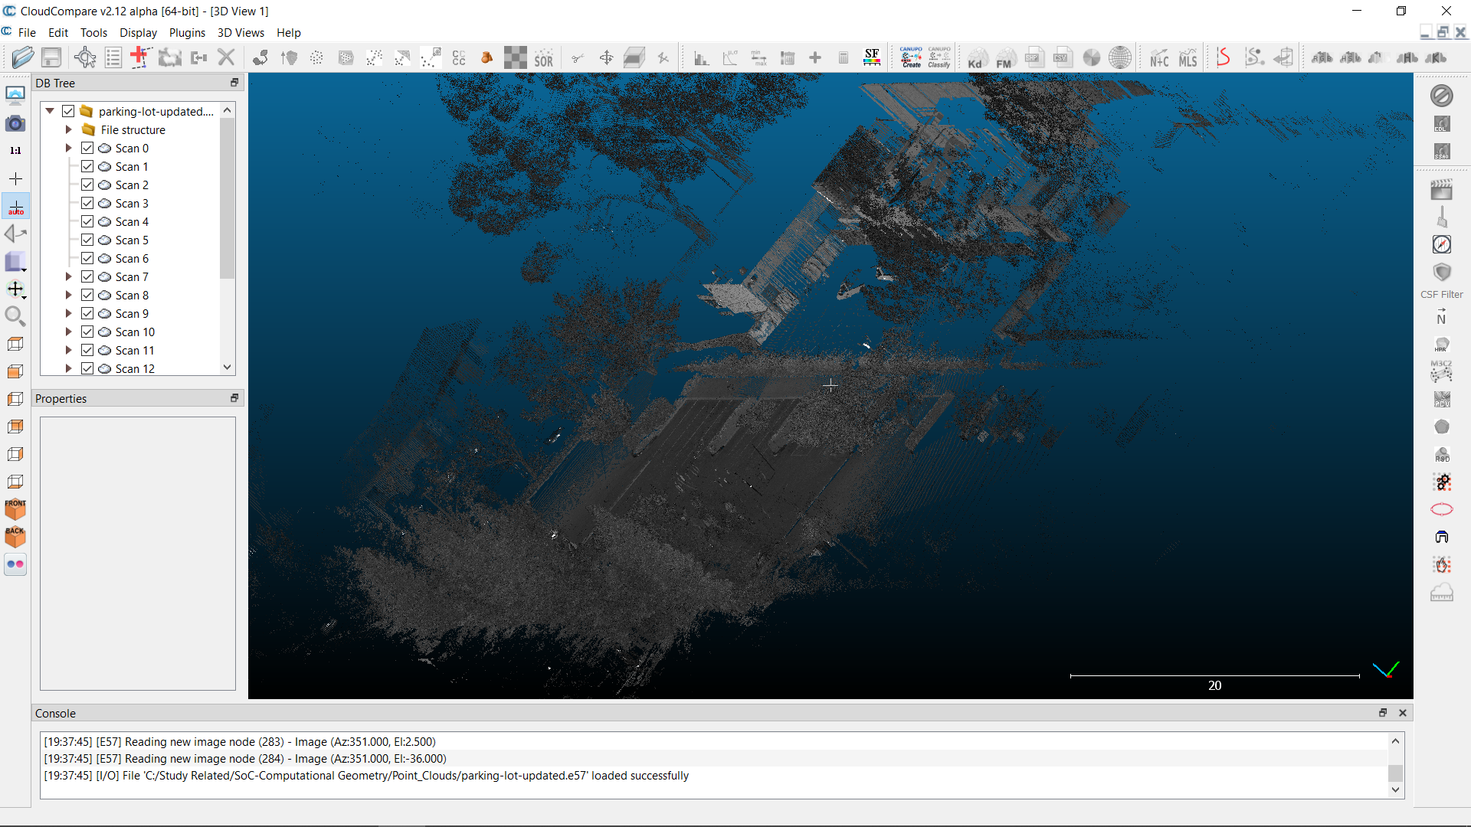Toggle visibility of Scan 11
Screen dimensions: 1471x827
pos(88,351)
